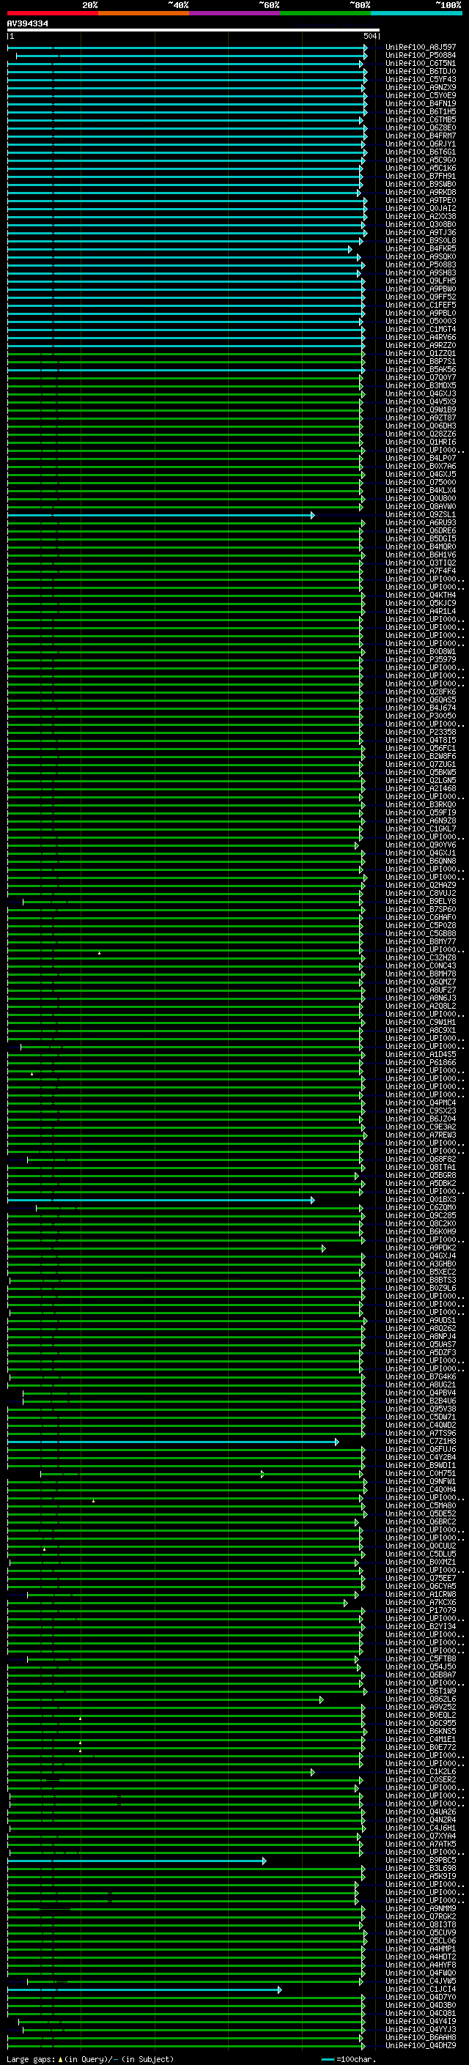The height and width of the screenshot is (2065, 469).
Task: Select the UniRef100_B9PBC5 label
Action: (421, 1861)
